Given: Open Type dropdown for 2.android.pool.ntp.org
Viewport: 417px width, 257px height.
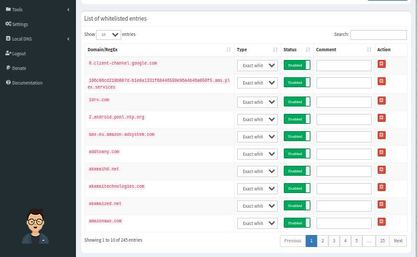Looking at the screenshot, I should click(257, 119).
